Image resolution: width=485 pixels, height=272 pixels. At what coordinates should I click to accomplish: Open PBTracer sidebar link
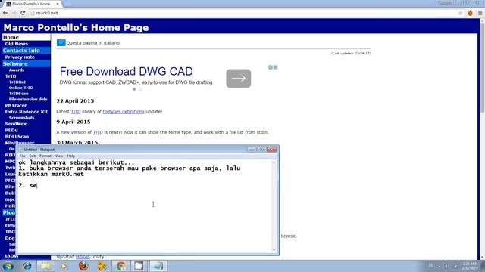click(16, 106)
